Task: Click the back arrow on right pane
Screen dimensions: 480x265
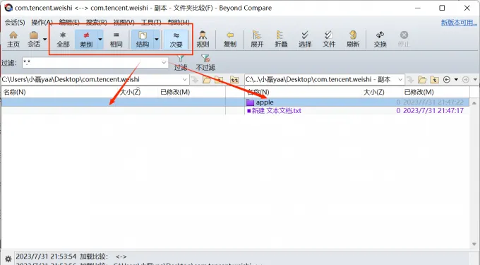Action: pyautogui.click(x=447, y=80)
